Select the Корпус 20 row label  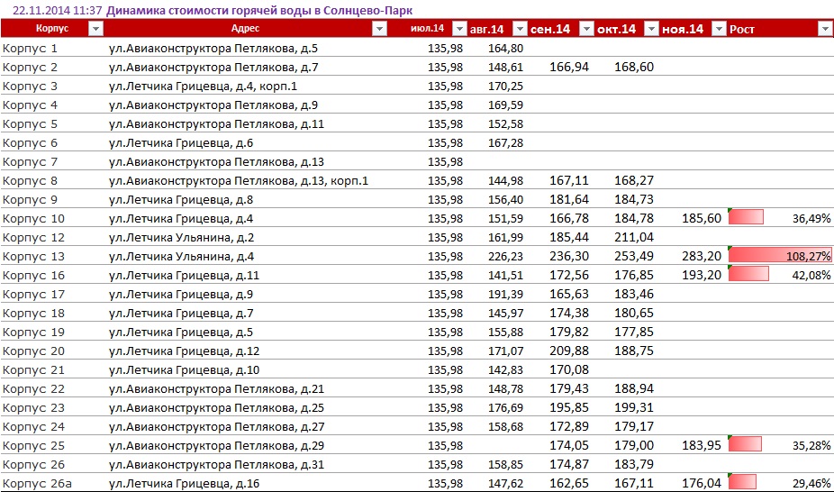(x=33, y=351)
